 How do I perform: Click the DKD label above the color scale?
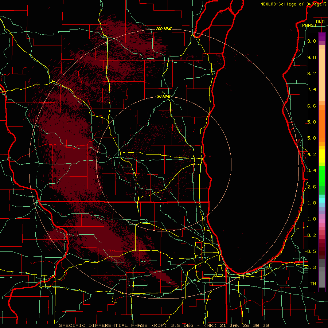pyautogui.click(x=320, y=22)
